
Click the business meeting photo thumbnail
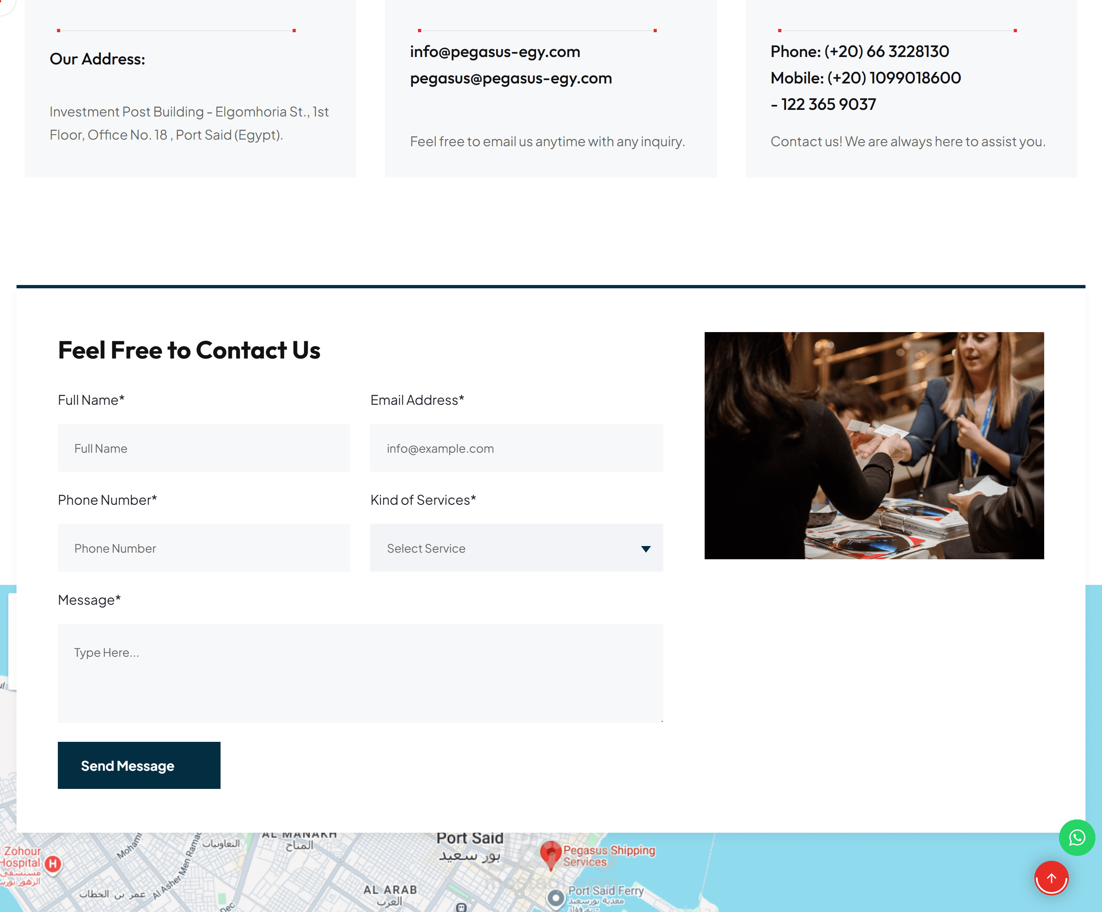[x=874, y=445]
